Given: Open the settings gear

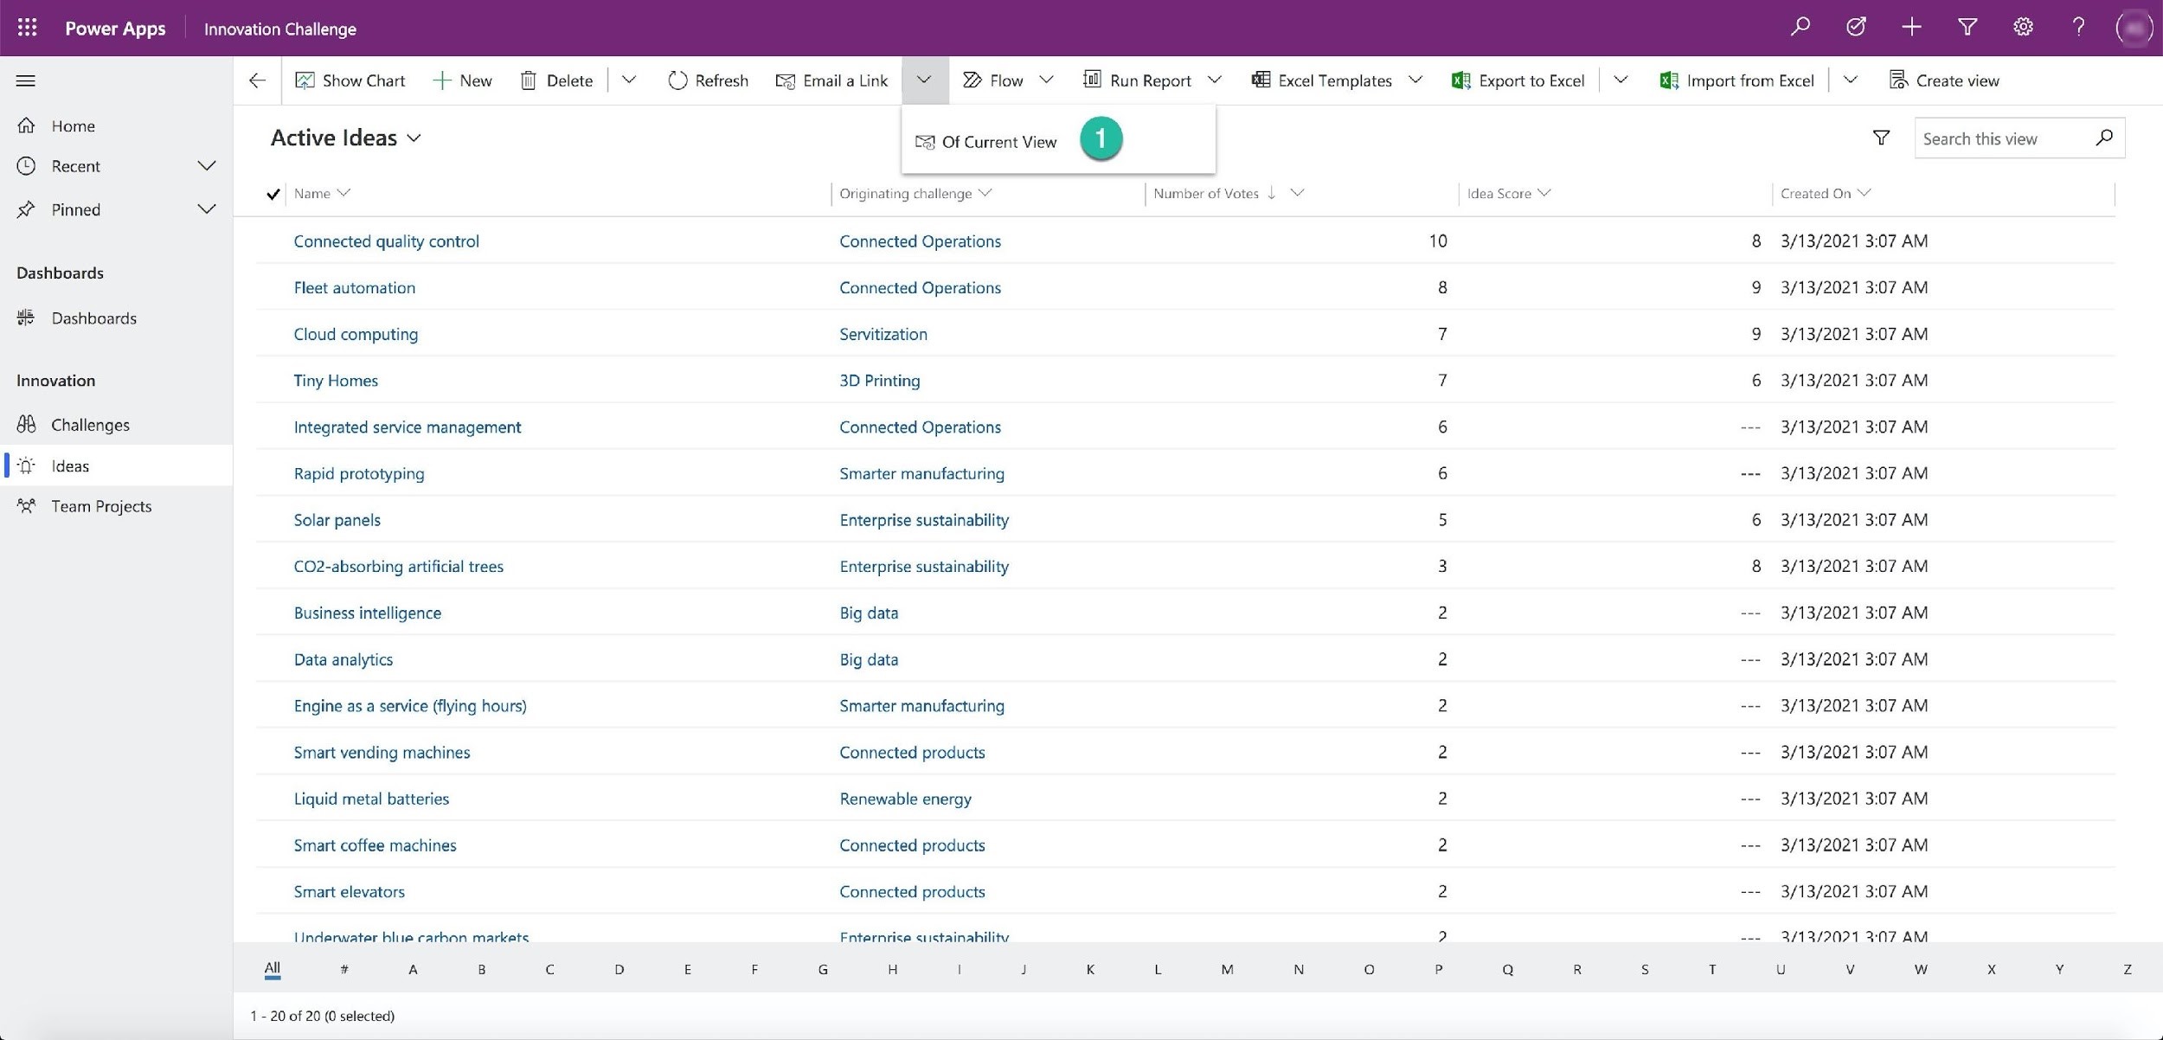Looking at the screenshot, I should 2022,27.
